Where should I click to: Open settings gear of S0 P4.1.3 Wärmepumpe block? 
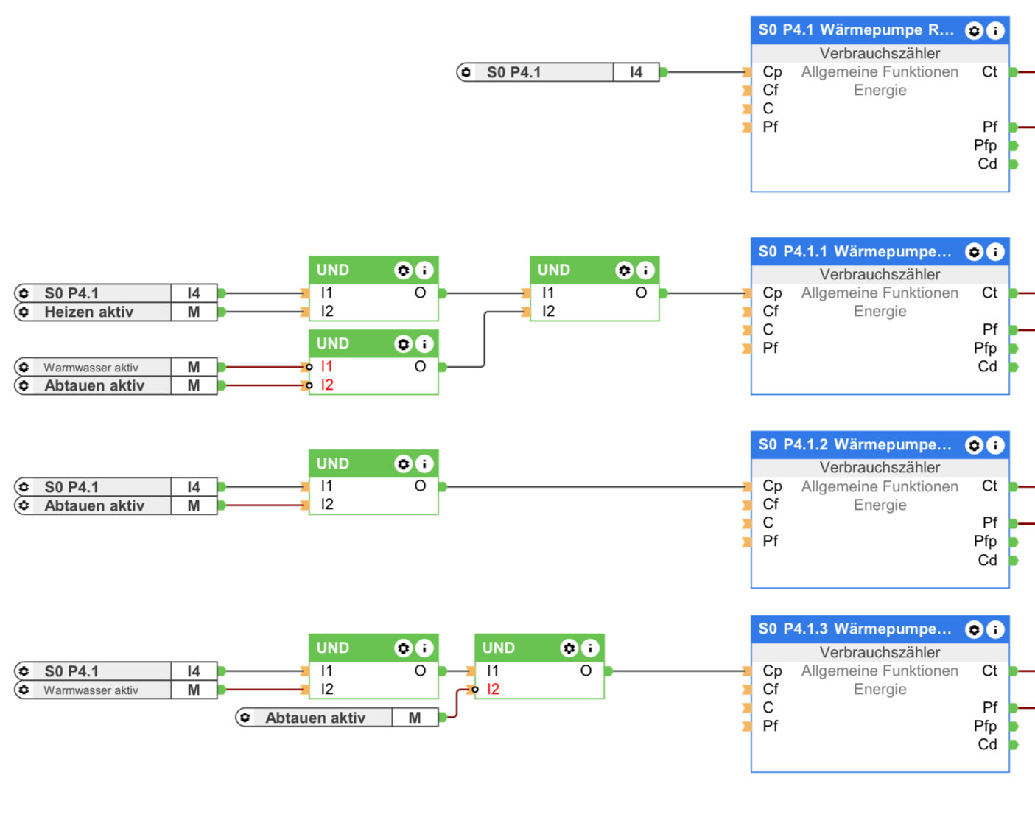pyautogui.click(x=974, y=630)
